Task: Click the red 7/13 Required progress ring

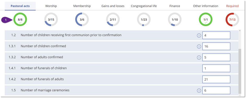Action: [x=232, y=19]
